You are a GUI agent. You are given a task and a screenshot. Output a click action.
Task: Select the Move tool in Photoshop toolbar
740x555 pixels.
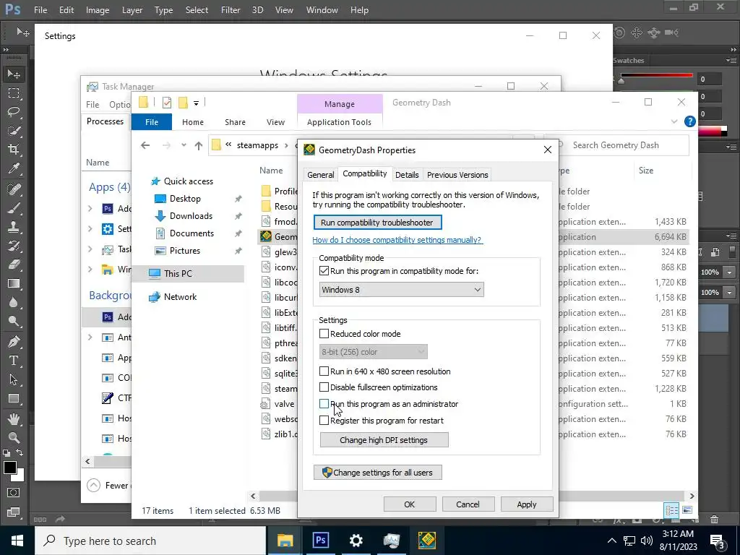pyautogui.click(x=14, y=74)
